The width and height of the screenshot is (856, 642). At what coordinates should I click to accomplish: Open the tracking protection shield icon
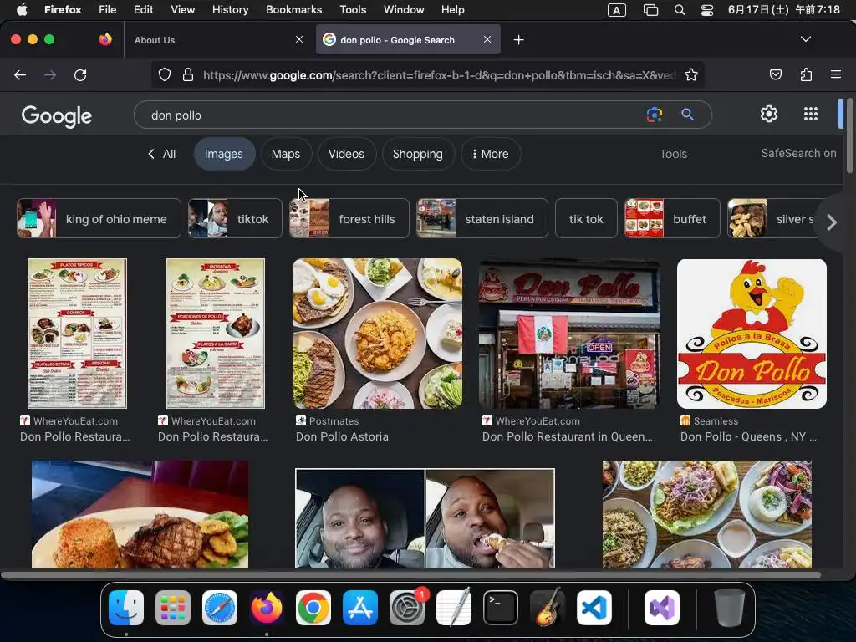[165, 74]
